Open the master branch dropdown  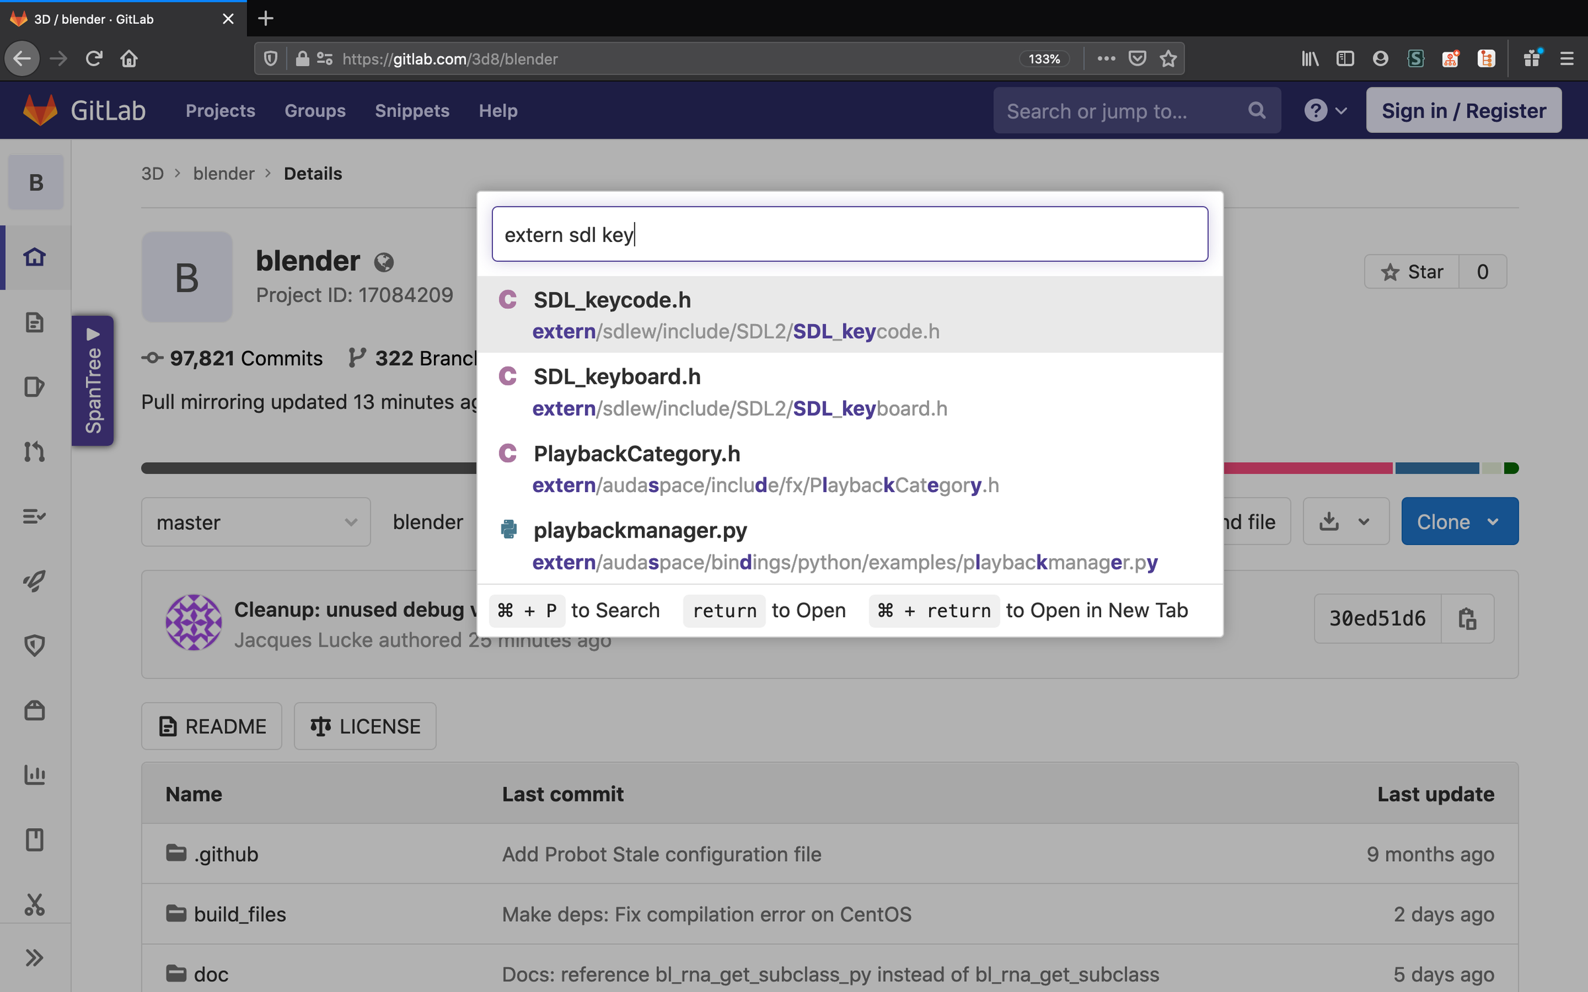[x=255, y=522]
